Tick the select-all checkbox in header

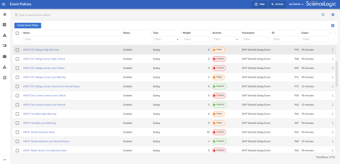[x=17, y=33]
